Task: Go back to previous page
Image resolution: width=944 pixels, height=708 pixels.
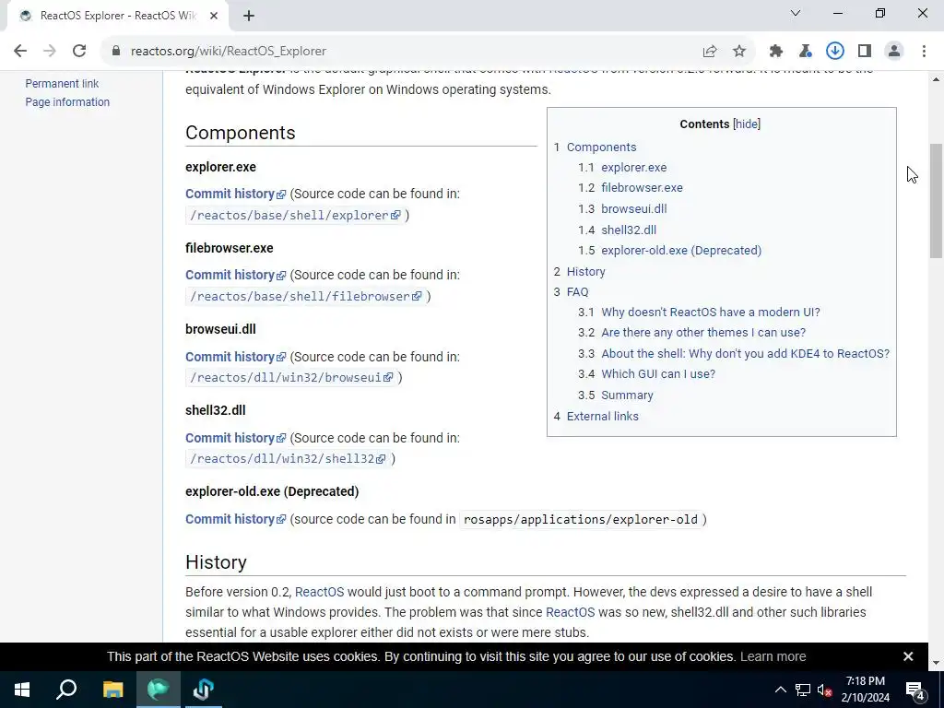Action: 20,52
